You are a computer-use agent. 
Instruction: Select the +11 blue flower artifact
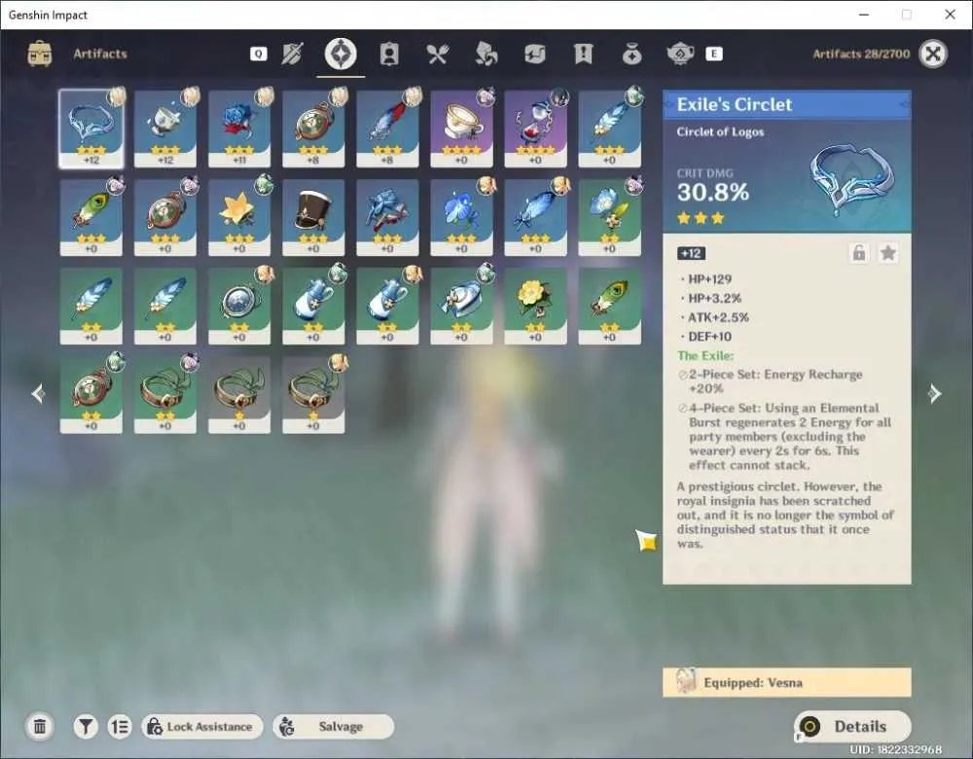pyautogui.click(x=239, y=128)
